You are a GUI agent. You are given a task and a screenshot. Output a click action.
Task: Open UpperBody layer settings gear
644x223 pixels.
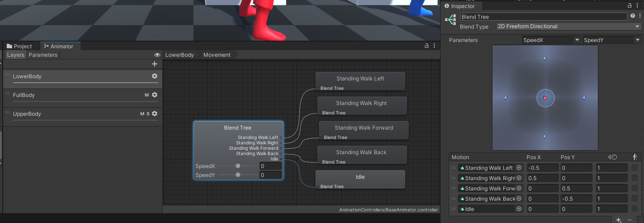[155, 114]
